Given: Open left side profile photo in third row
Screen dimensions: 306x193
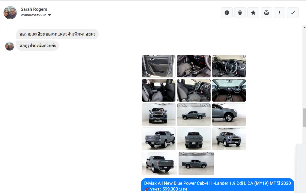Looking at the screenshot, I should pos(194,115).
